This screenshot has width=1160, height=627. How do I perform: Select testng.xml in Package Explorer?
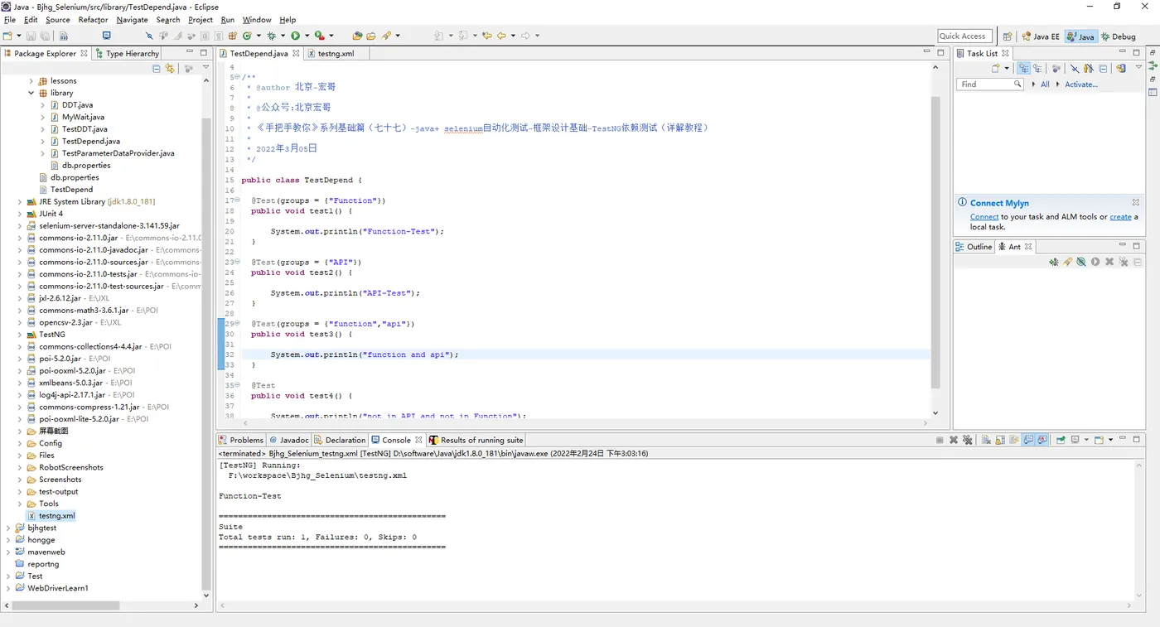pos(56,515)
